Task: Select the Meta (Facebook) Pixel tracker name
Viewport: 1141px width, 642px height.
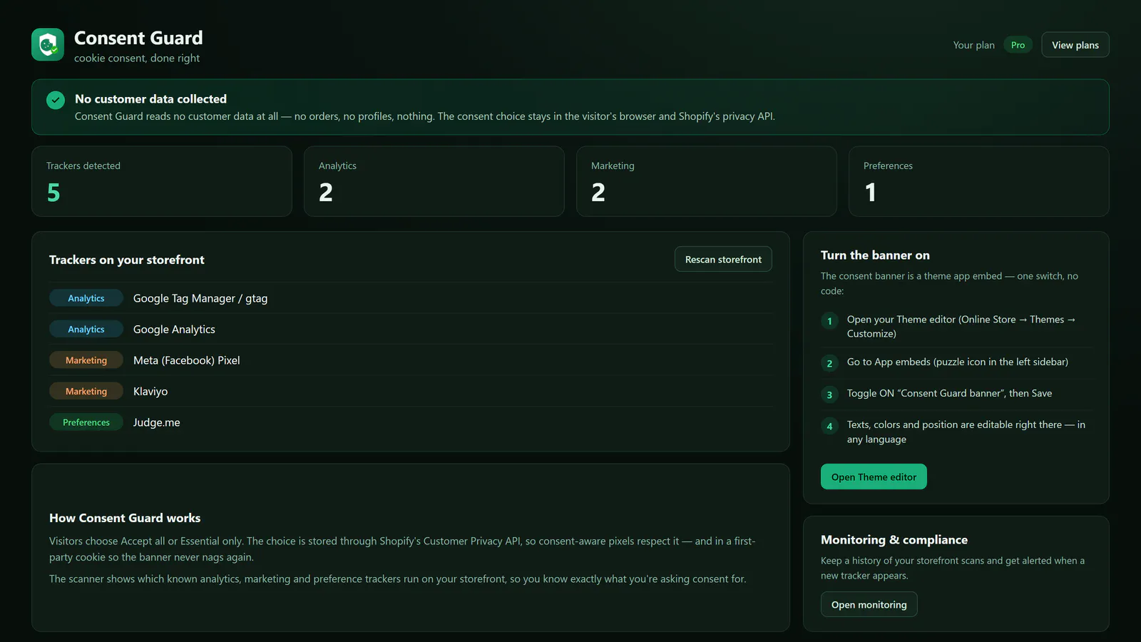Action: click(187, 360)
